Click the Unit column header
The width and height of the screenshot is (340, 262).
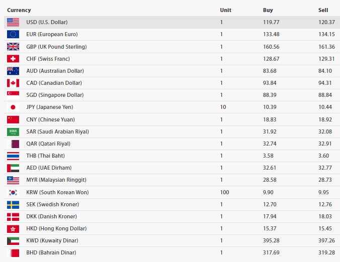225,10
